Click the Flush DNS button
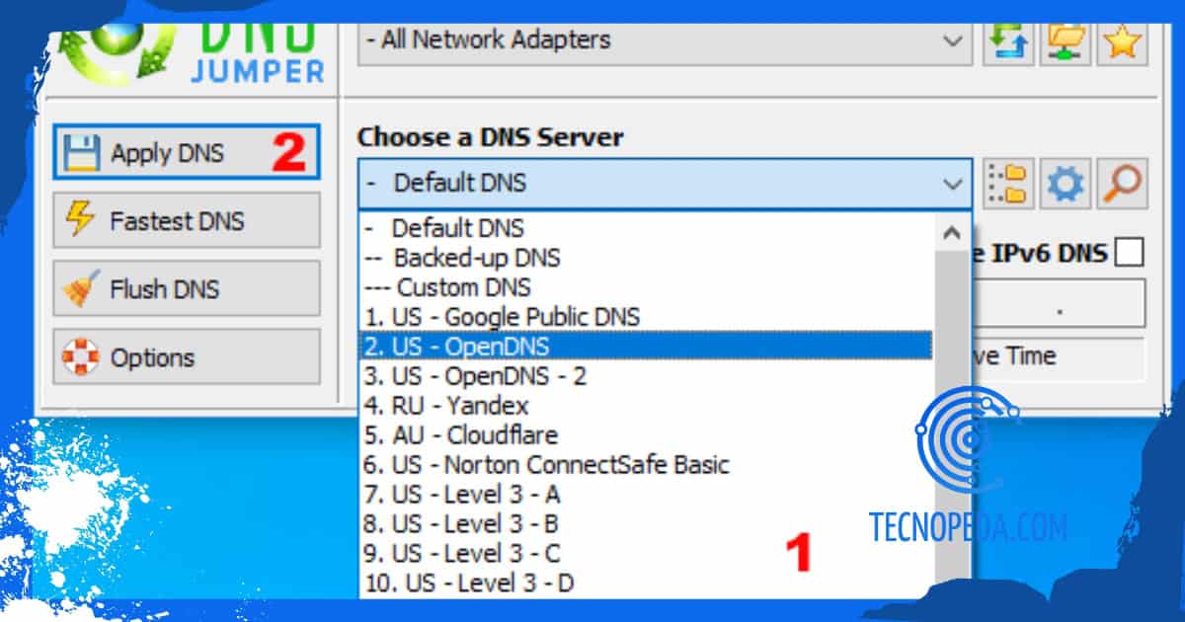Image resolution: width=1185 pixels, height=622 pixels. [x=187, y=288]
